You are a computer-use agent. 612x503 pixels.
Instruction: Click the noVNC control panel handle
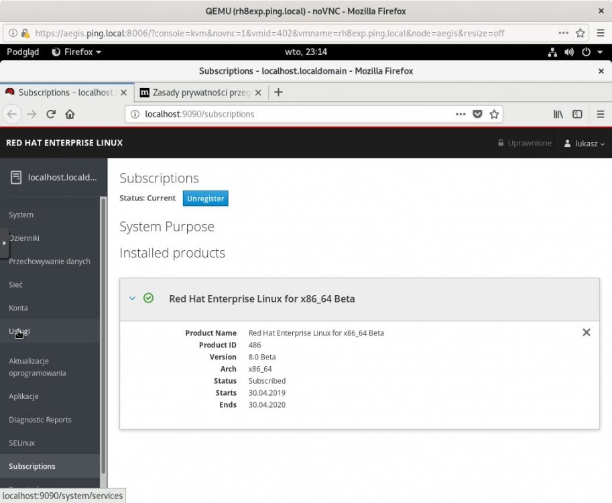pos(4,243)
